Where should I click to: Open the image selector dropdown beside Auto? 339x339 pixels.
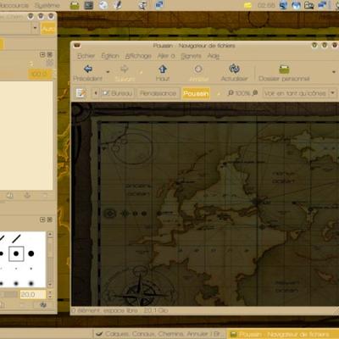pyautogui.click(x=35, y=28)
